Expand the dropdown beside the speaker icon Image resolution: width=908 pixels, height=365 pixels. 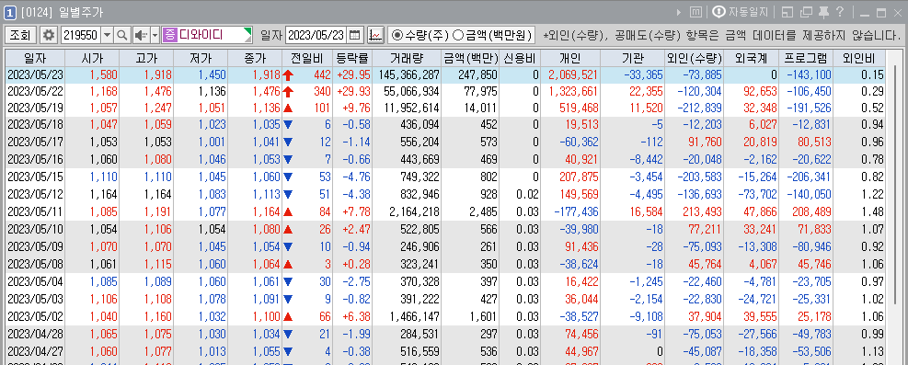click(155, 35)
